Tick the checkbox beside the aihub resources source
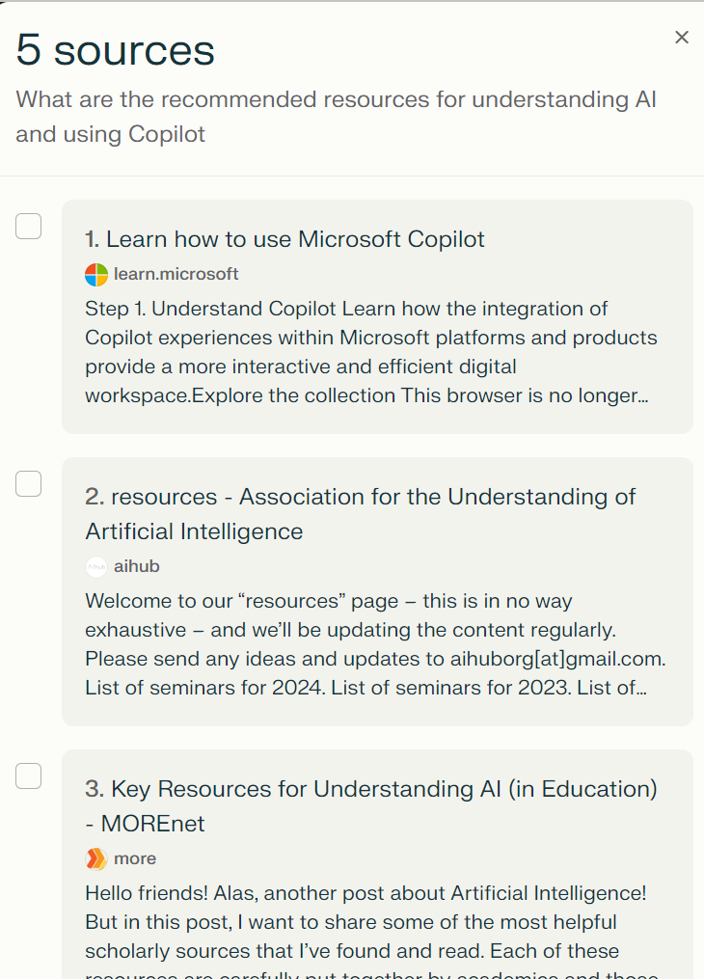 coord(29,484)
